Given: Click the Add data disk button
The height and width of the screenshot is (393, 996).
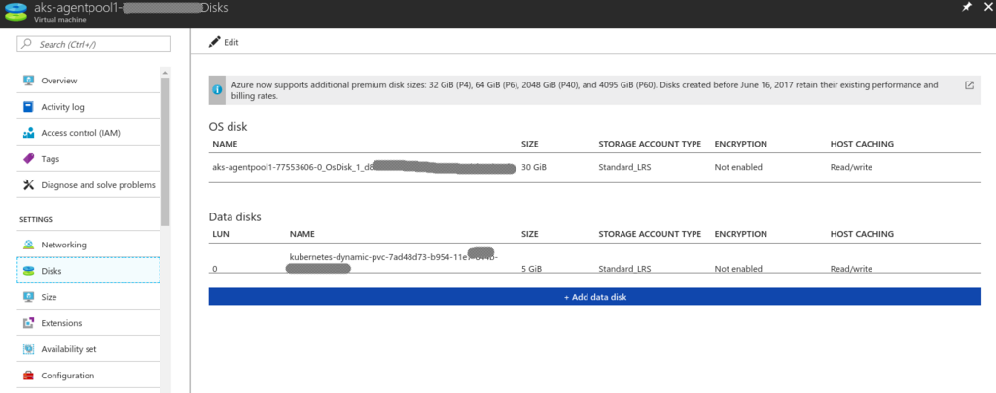Looking at the screenshot, I should click(595, 297).
